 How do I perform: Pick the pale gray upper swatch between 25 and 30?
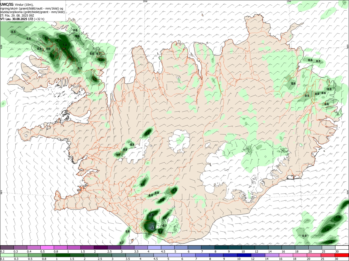click(328, 247)
